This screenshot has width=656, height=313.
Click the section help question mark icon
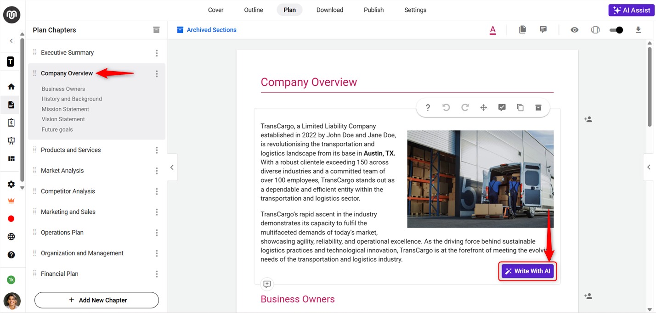(428, 107)
